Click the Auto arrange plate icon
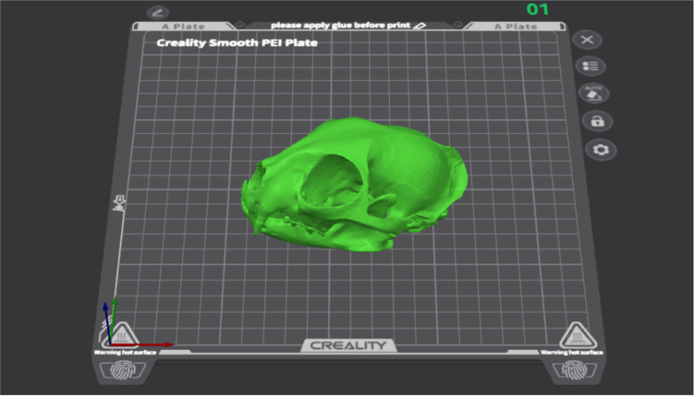Image resolution: width=694 pixels, height=397 pixels. pos(594,93)
